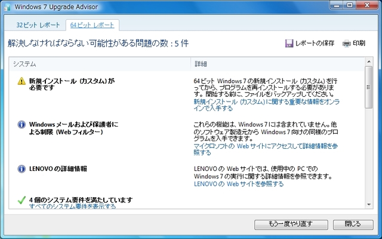
Task: Maximize the Upgrade Advisor window
Action: [350, 5]
